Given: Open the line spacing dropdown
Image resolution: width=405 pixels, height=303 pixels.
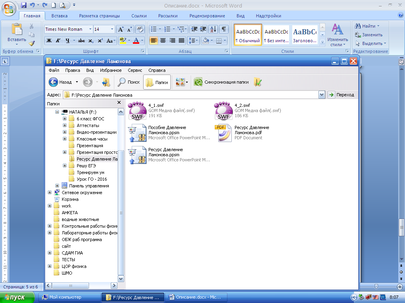Looking at the screenshot, I should pyautogui.click(x=193, y=41).
